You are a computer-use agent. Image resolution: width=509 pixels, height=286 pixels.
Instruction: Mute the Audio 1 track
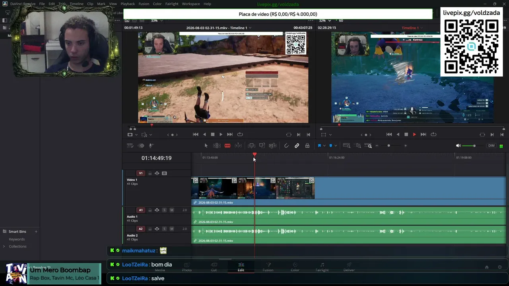[x=172, y=210]
